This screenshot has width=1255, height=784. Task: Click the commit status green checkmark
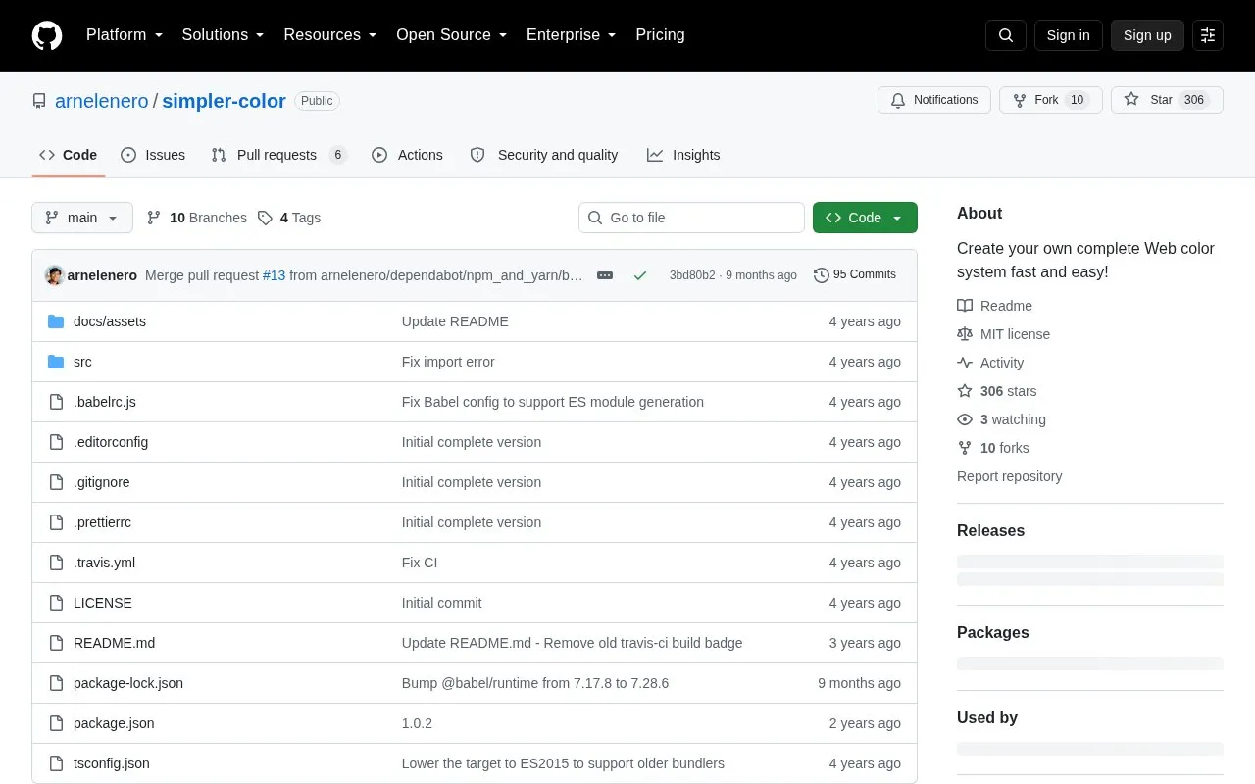point(640,275)
